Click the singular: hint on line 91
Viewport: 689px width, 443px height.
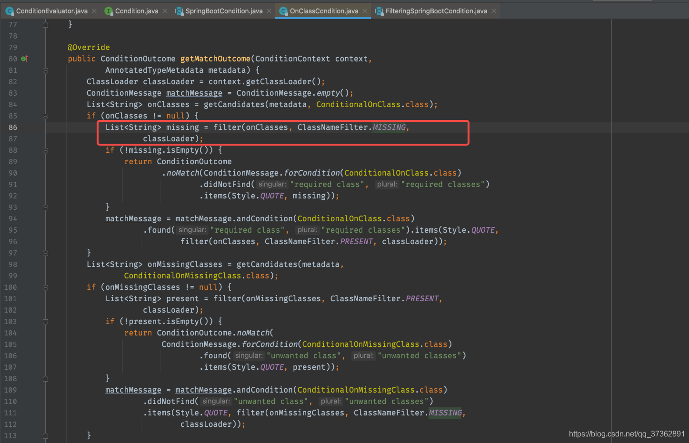point(272,184)
